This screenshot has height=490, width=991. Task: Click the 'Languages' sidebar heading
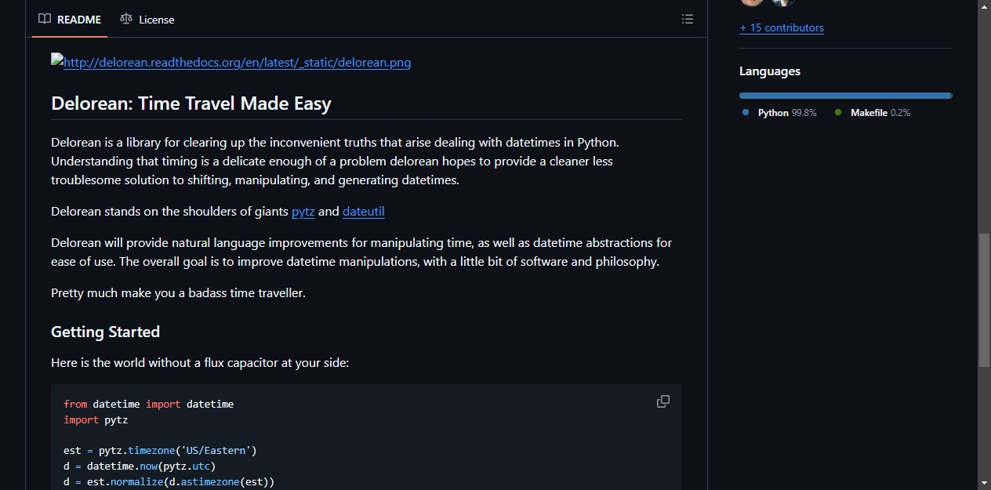[x=770, y=71]
